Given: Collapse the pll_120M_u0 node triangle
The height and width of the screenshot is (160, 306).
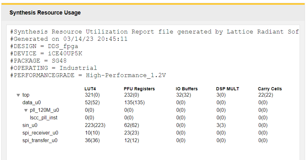Looking at the screenshot, I should [x=26, y=110].
